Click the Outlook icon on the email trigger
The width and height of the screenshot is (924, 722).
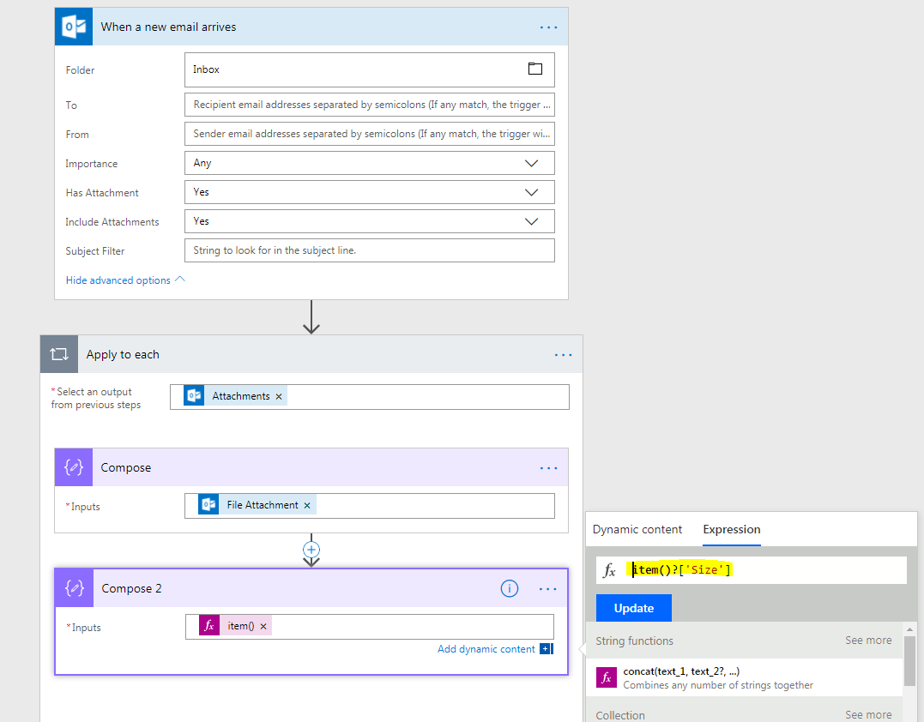[x=73, y=26]
